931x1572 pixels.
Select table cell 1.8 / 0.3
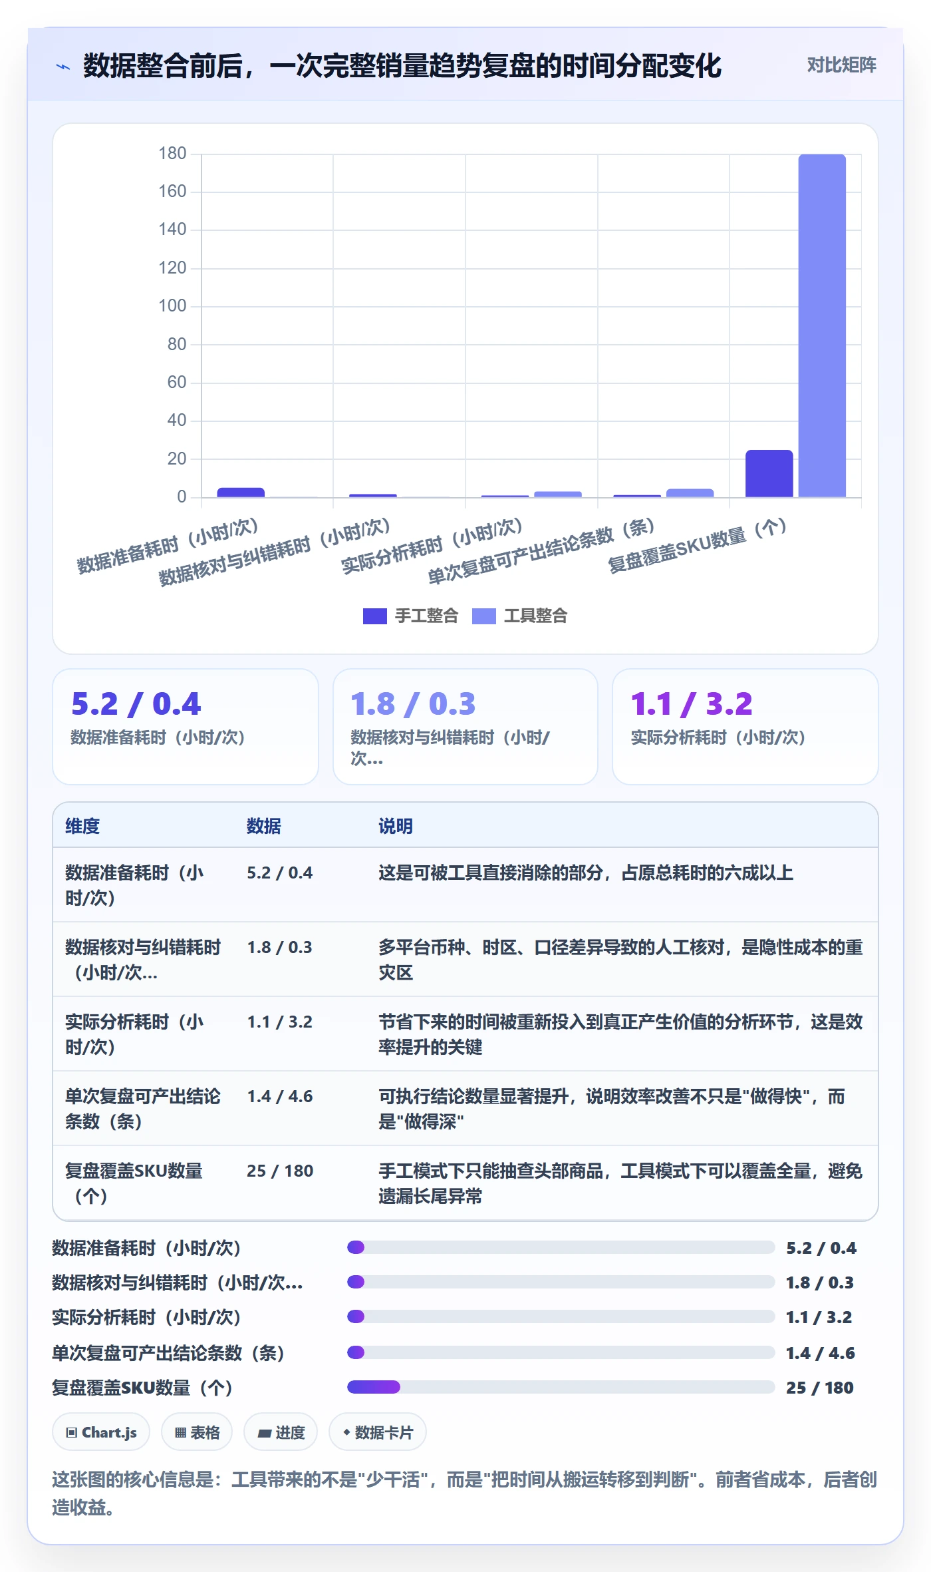coord(279,947)
